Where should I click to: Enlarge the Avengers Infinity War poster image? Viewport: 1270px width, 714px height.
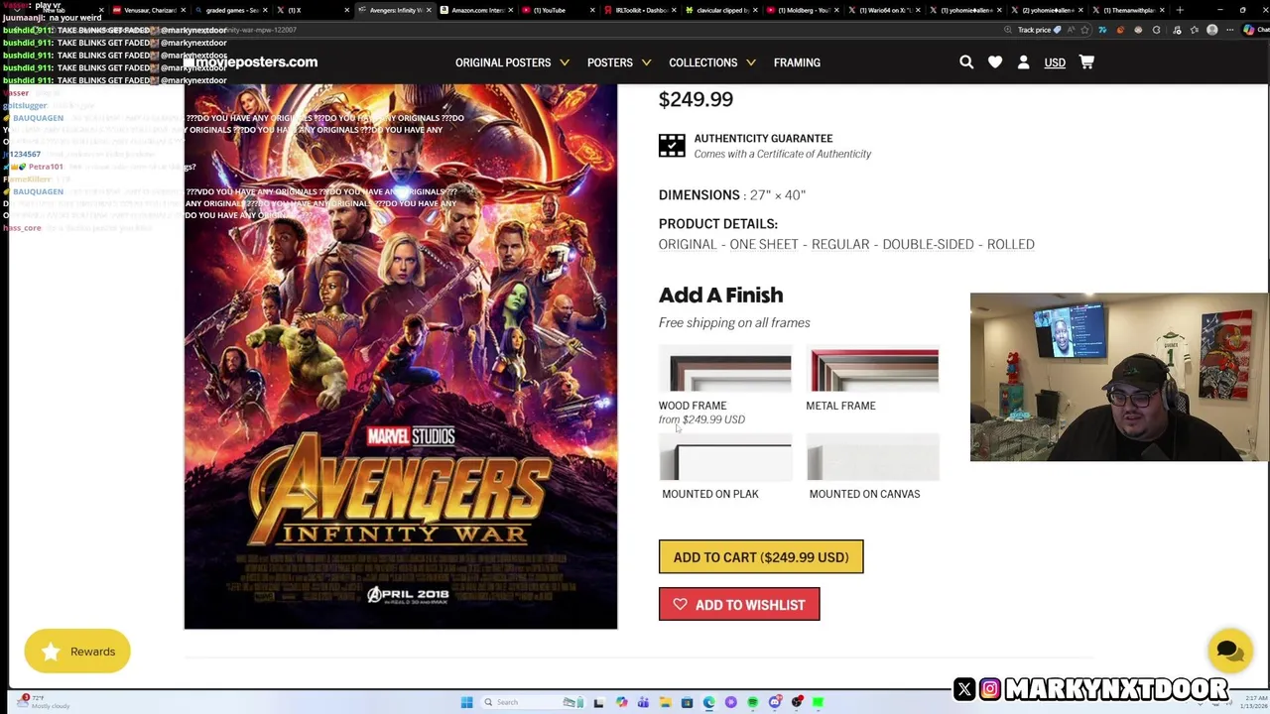tap(401, 355)
